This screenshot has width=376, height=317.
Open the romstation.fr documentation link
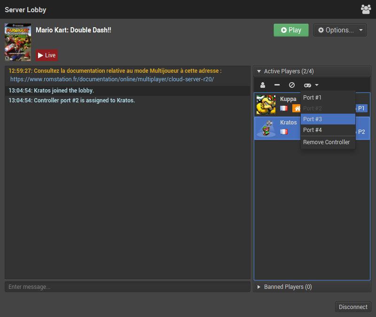[x=112, y=79]
